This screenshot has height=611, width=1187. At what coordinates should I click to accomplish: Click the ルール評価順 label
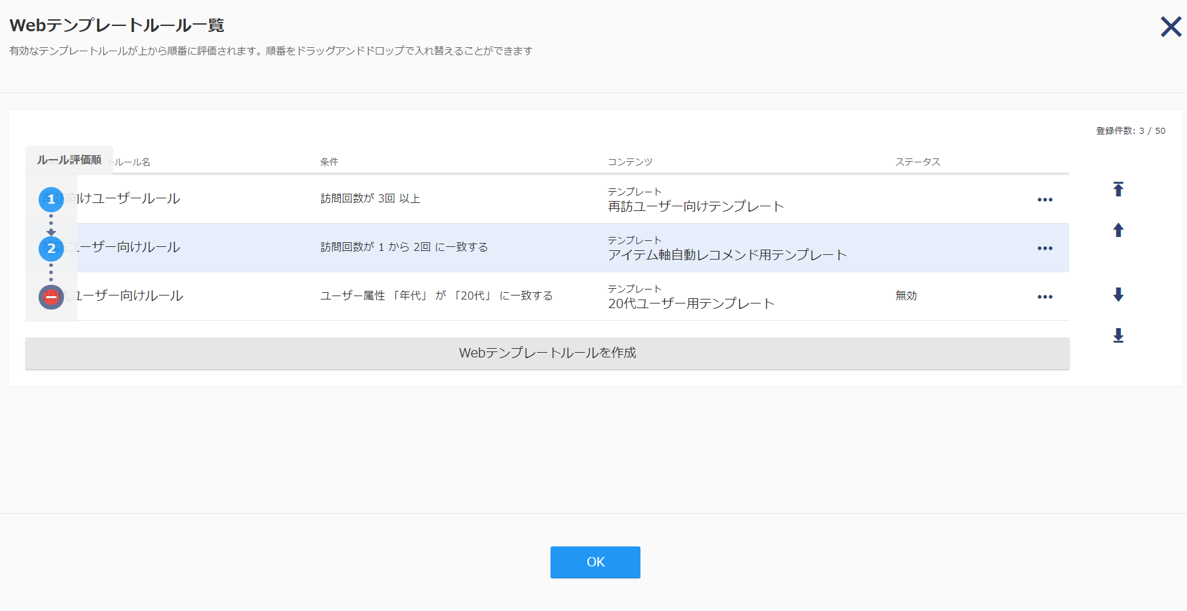coord(69,160)
